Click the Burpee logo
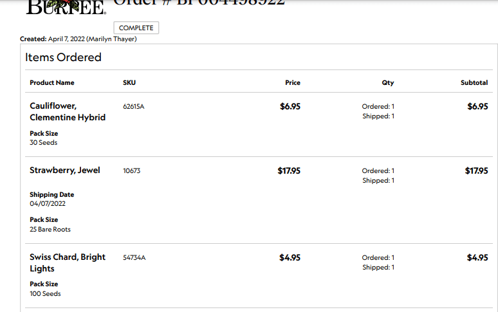 click(65, 6)
